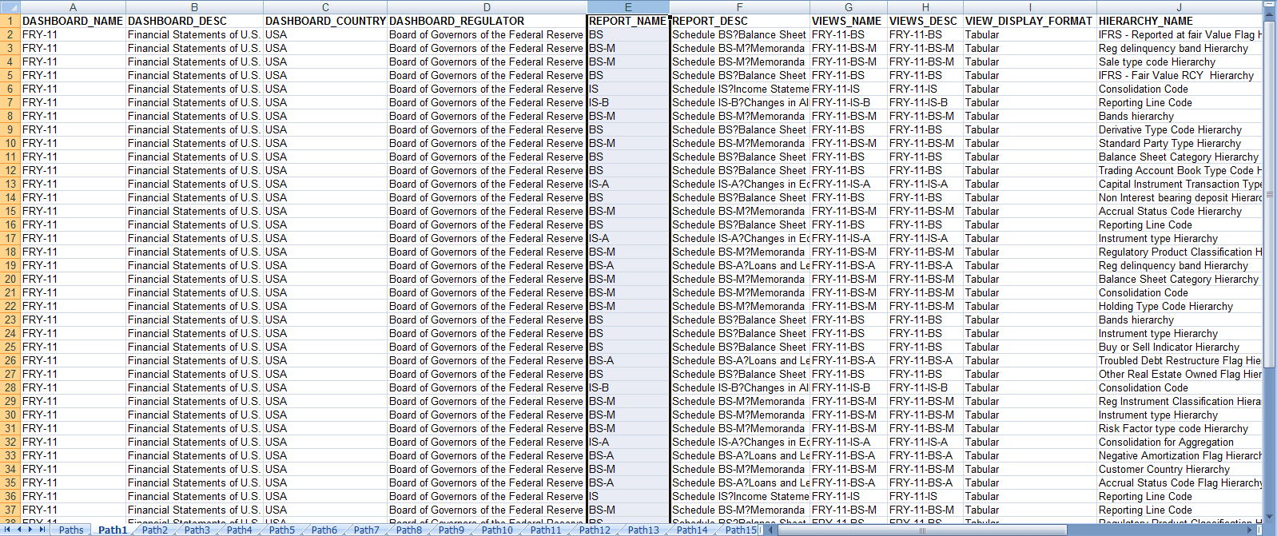Open the Path10 sheet tab
Screen dimensions: 1277x536
pyautogui.click(x=497, y=530)
